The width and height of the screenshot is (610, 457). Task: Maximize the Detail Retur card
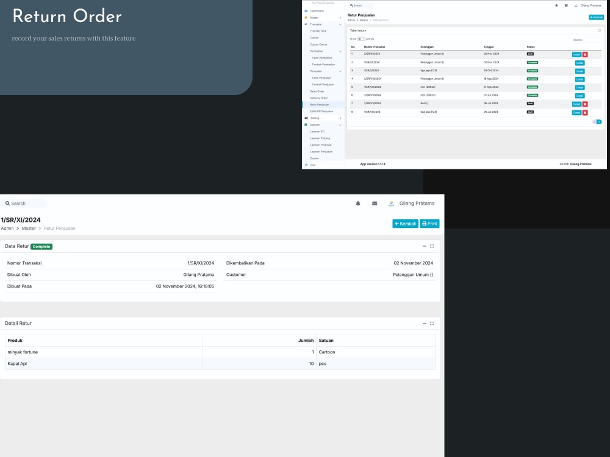[x=432, y=324]
